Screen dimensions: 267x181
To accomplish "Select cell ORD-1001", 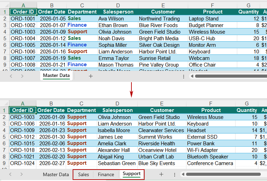I will pyautogui.click(x=23, y=19).
